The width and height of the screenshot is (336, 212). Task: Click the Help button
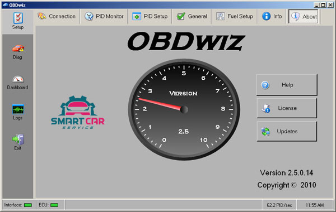287,85
